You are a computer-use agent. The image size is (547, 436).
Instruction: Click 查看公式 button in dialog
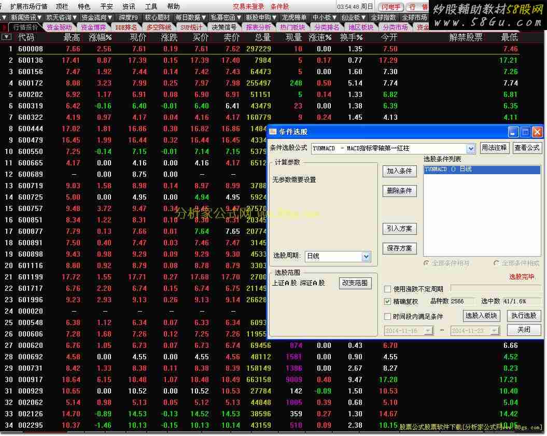pyautogui.click(x=527, y=148)
